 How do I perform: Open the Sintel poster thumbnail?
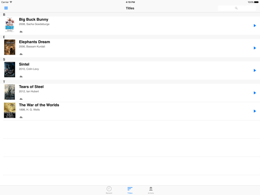pos(9,70)
